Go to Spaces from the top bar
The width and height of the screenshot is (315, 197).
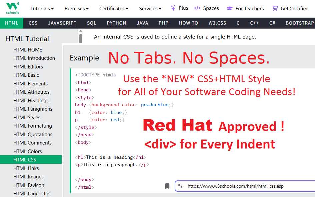click(x=211, y=8)
